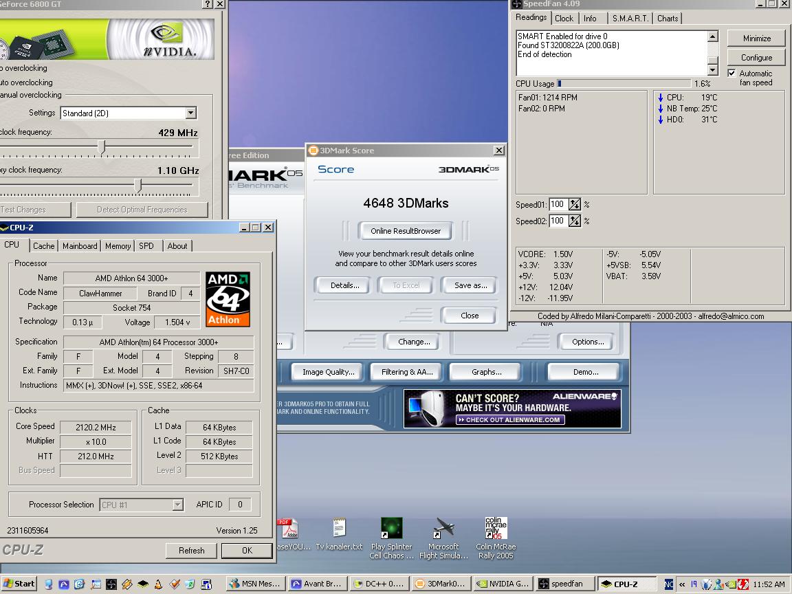Click MSN Messenger tray icon
This screenshot has height=594, width=792.
pos(718,584)
